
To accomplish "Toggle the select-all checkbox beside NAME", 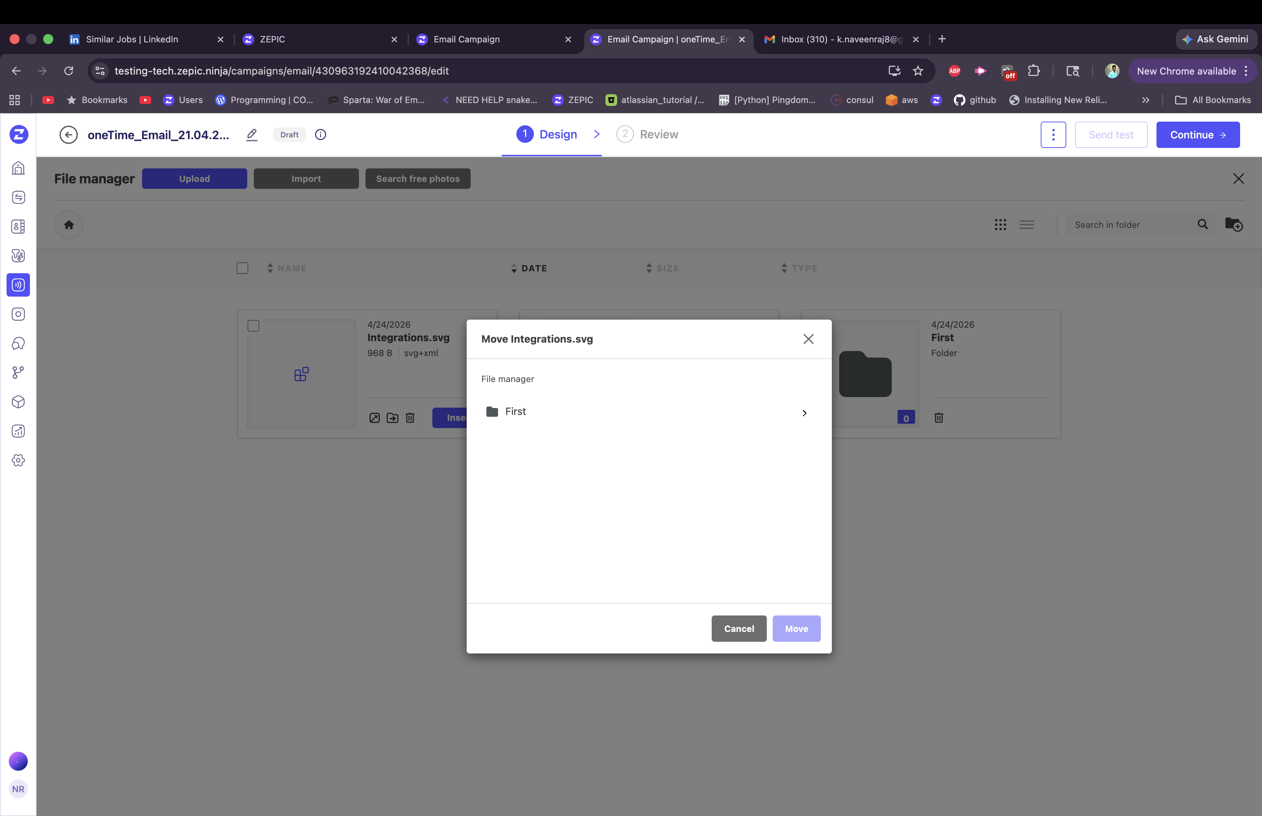I will 242,268.
